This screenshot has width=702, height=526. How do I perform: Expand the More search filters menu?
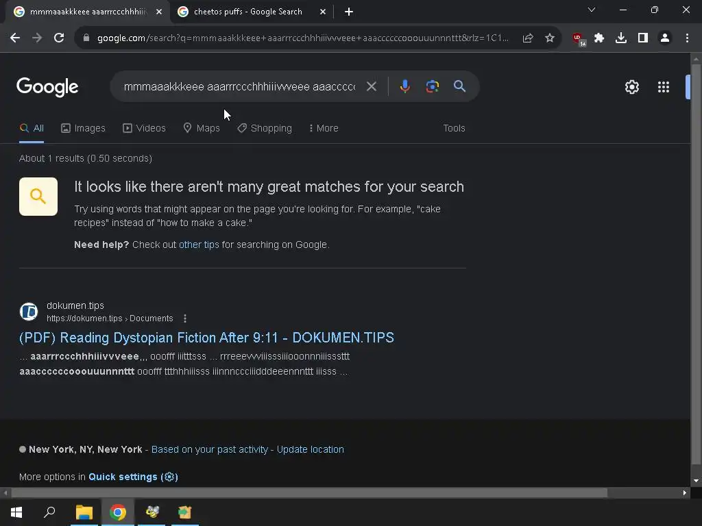[324, 128]
